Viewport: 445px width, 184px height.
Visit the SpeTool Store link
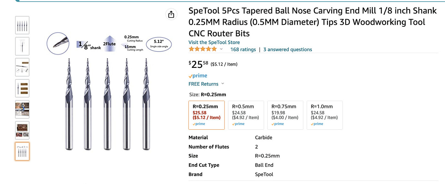[214, 42]
